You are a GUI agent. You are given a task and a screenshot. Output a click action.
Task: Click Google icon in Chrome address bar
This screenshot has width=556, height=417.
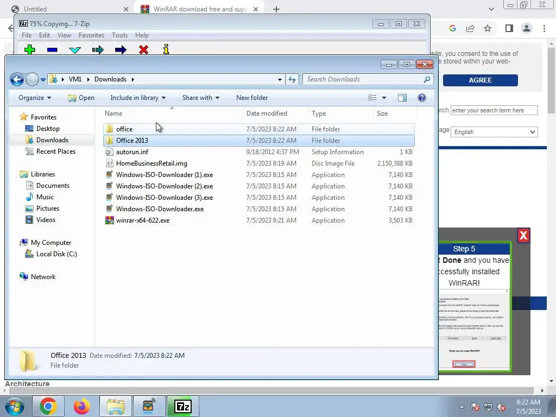coord(452,28)
